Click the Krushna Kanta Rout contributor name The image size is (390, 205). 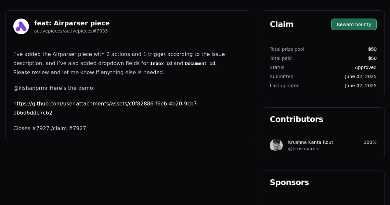(310, 142)
